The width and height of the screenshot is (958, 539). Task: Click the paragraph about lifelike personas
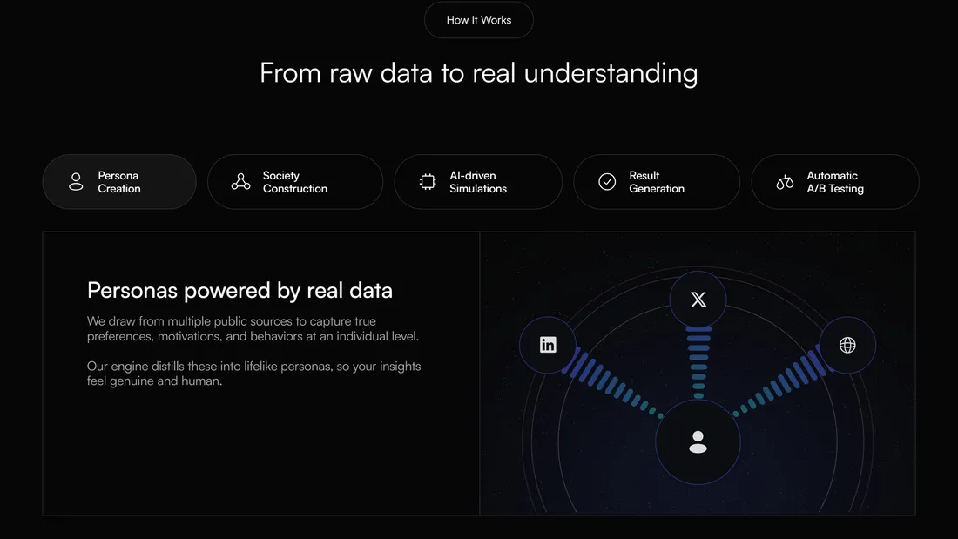253,374
